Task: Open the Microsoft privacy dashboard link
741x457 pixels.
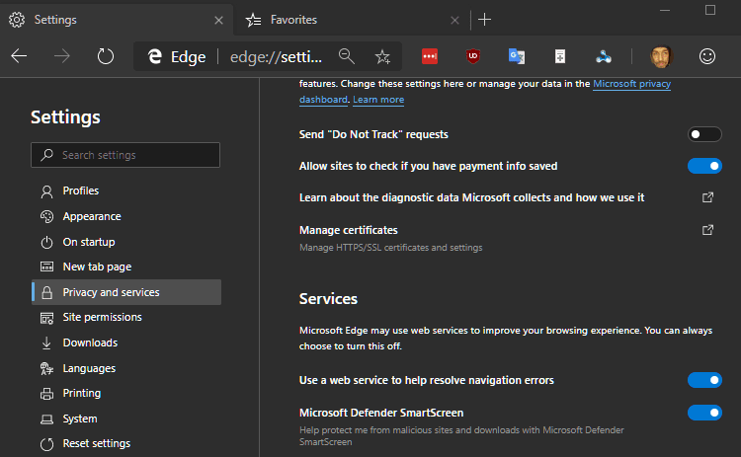Action: (632, 84)
